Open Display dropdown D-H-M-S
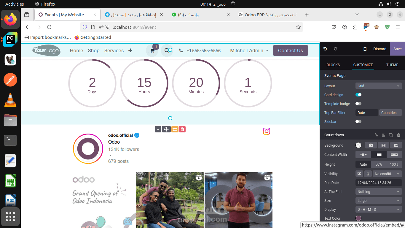 point(379,209)
